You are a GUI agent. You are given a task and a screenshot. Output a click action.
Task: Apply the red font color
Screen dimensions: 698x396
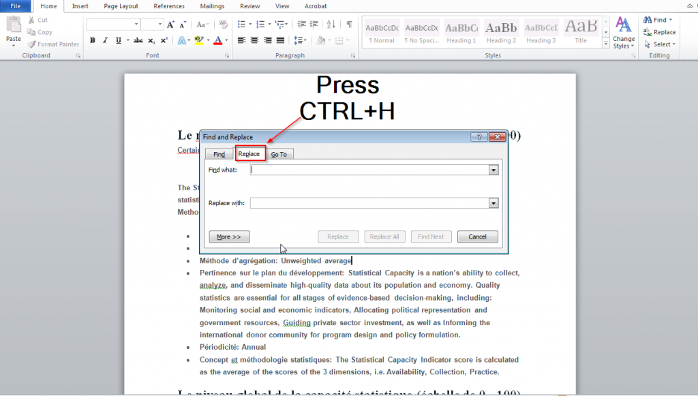(x=217, y=40)
